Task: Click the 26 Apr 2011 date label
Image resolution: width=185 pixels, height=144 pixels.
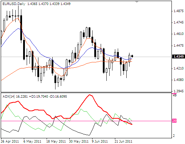Action: coord(10,142)
